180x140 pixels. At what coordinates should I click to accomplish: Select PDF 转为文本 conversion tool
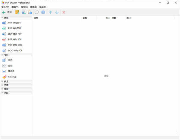tap(14, 23)
